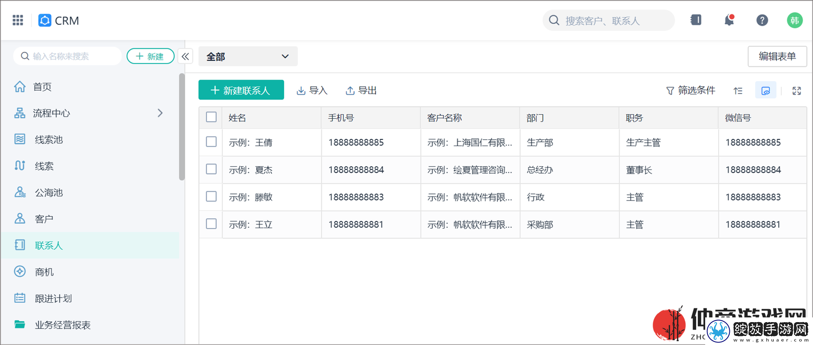The width and height of the screenshot is (813, 345).
Task: Click the CRM logo icon
Action: (45, 20)
